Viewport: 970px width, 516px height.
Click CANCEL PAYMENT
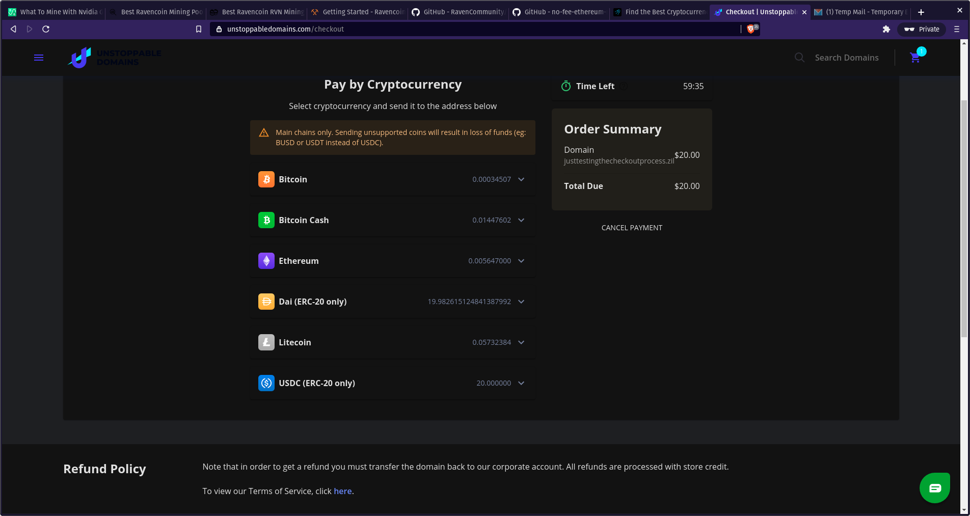(x=632, y=228)
